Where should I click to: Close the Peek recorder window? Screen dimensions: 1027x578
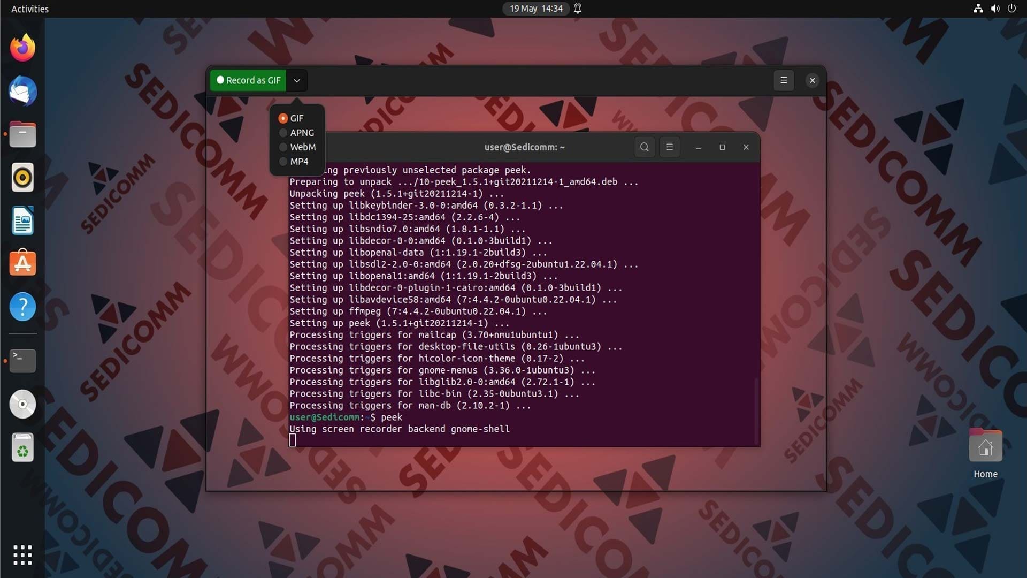point(813,80)
